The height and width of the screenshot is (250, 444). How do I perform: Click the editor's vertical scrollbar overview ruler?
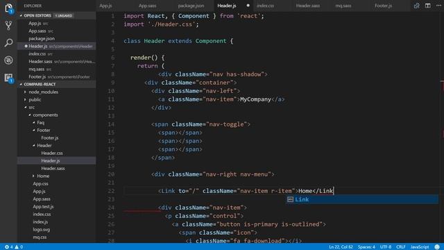click(442, 128)
